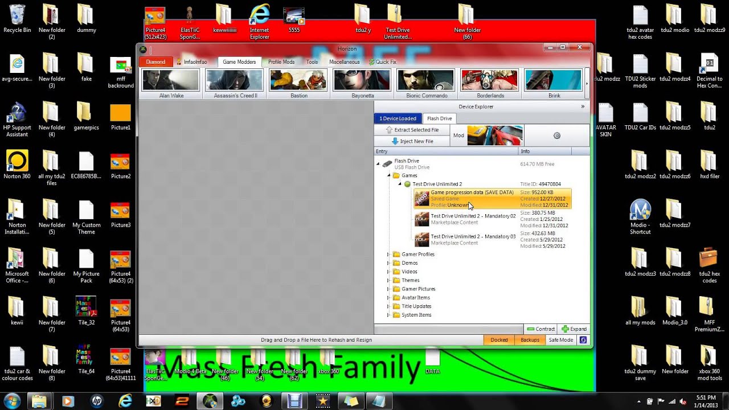Select the Flash Drive tab
729x410 pixels.
439,118
